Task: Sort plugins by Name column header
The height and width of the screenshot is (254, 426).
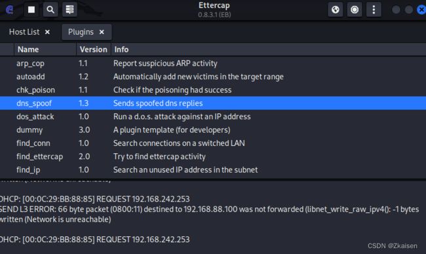Action: 45,49
